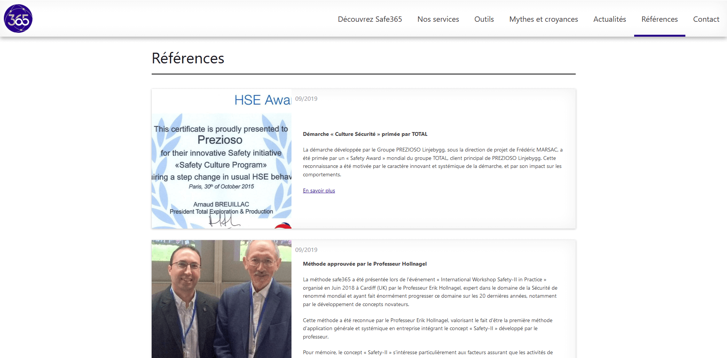This screenshot has width=727, height=358.
Task: Select the Références tab
Action: [x=659, y=19]
